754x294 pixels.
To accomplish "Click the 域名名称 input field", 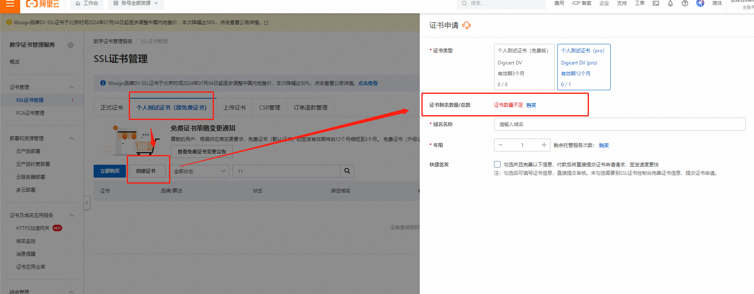I will [x=620, y=124].
